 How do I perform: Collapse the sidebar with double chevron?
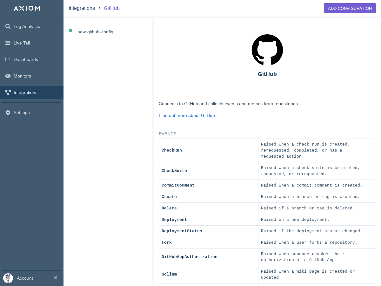coord(56,277)
